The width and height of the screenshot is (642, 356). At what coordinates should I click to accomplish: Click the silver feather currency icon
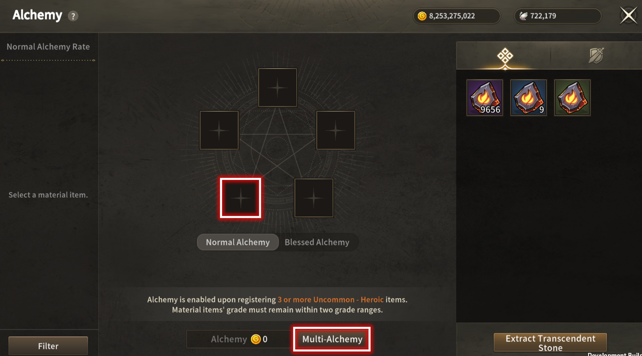click(524, 16)
